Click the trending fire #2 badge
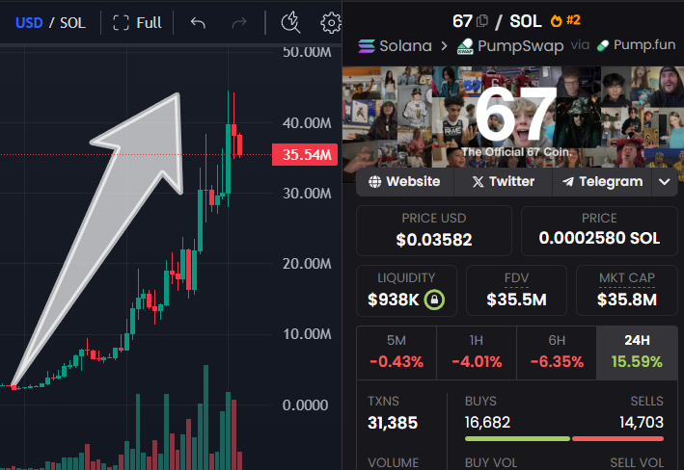Viewport: 684px width, 470px height. point(565,20)
